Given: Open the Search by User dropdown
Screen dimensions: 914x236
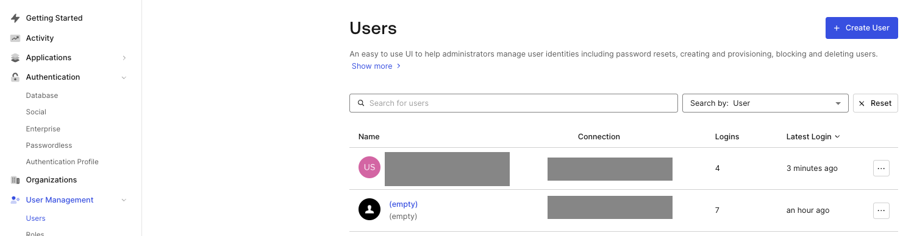Looking at the screenshot, I should [x=765, y=103].
